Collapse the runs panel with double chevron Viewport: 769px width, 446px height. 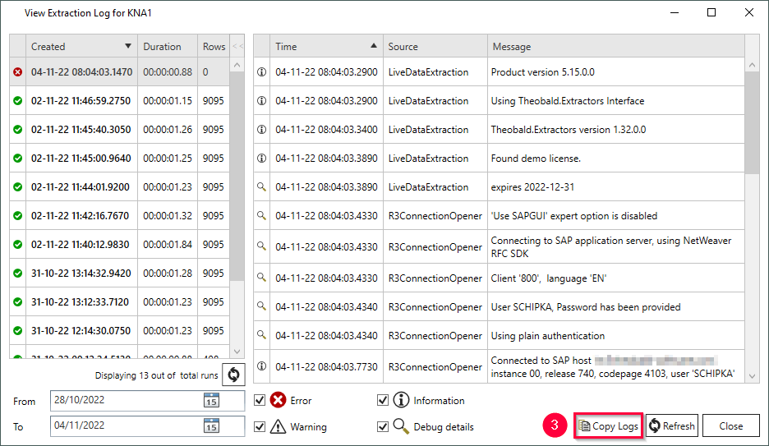[x=237, y=47]
